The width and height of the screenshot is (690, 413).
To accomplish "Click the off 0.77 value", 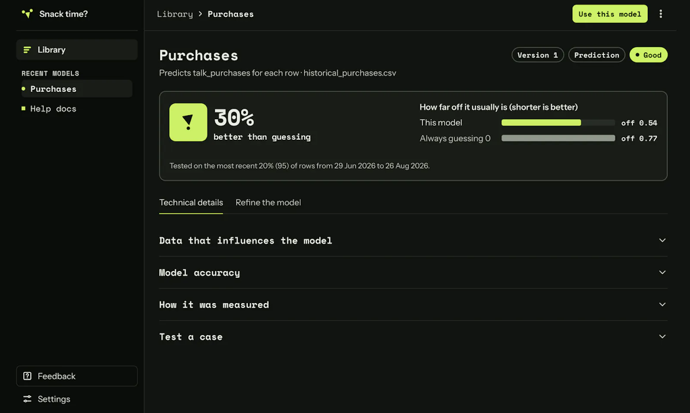I will pos(639,139).
